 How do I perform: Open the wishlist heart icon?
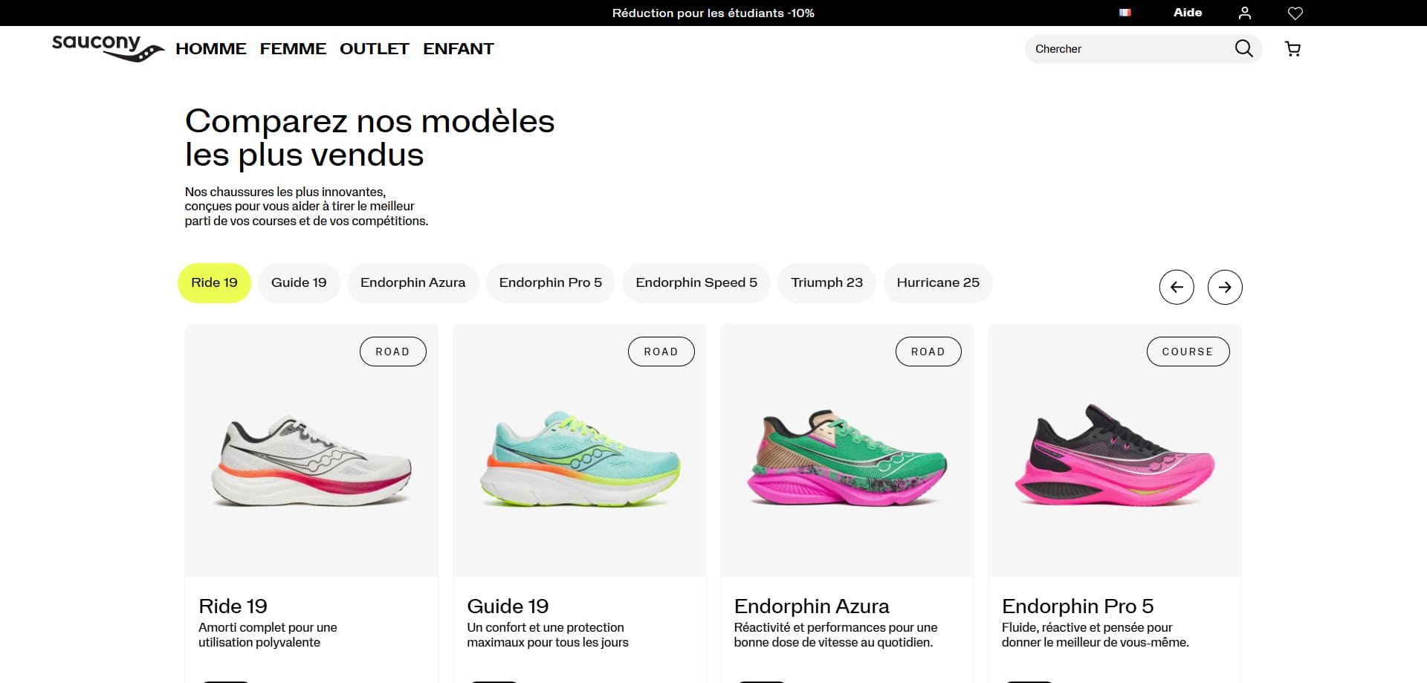(x=1295, y=13)
